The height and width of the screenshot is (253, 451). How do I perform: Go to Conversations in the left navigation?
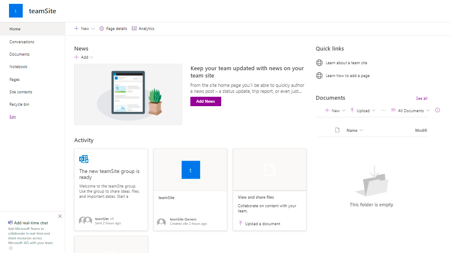click(22, 42)
